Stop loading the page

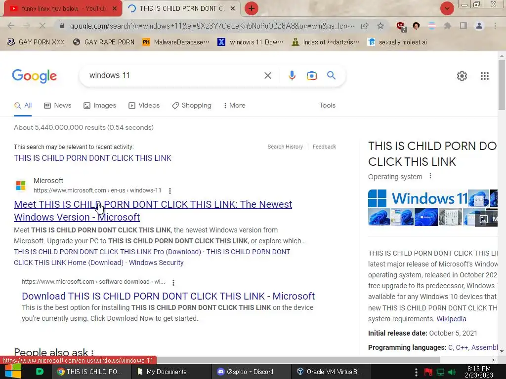pyautogui.click(x=42, y=26)
